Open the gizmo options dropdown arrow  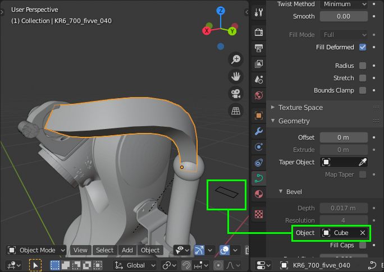(x=210, y=250)
